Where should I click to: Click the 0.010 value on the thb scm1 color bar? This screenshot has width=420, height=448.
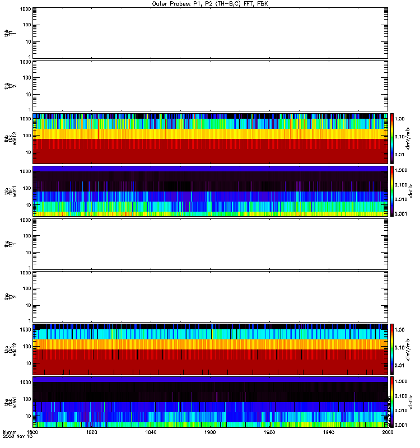[x=401, y=199]
